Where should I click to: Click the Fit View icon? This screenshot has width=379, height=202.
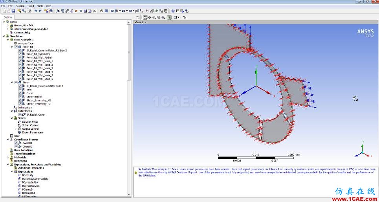point(169,17)
